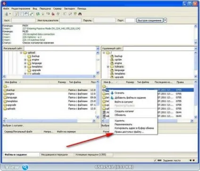
Task: Open the Вид menu
Action: (x=35, y=8)
